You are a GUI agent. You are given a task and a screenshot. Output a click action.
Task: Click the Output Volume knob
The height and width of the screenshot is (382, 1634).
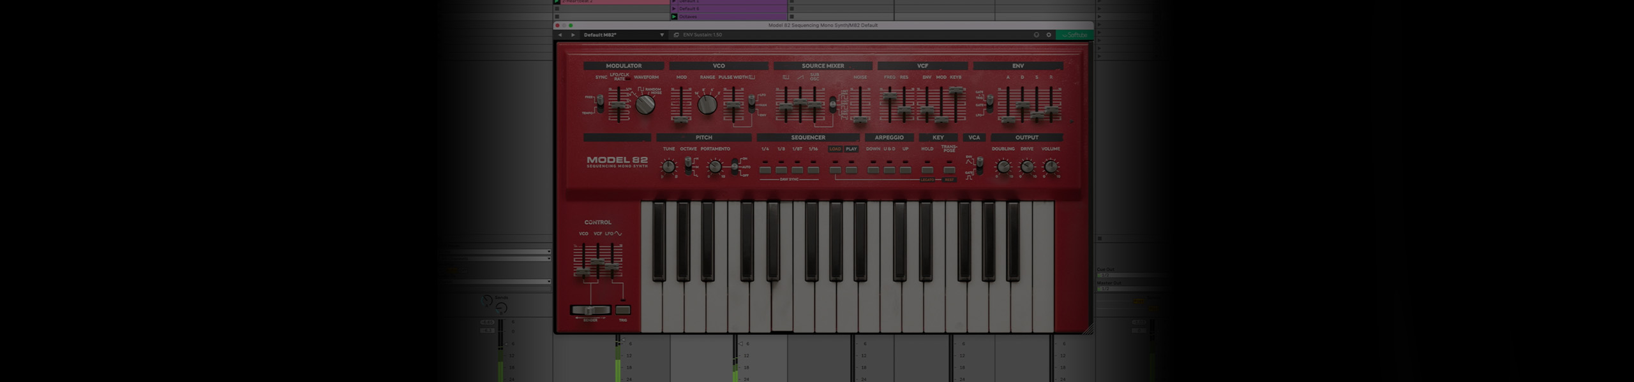click(x=1050, y=167)
